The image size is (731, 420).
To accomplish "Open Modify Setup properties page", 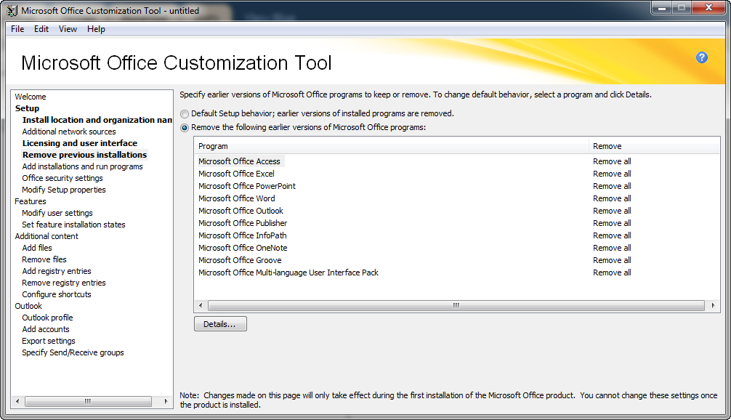I will [64, 190].
